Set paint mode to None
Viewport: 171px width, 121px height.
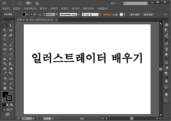pos(12,105)
